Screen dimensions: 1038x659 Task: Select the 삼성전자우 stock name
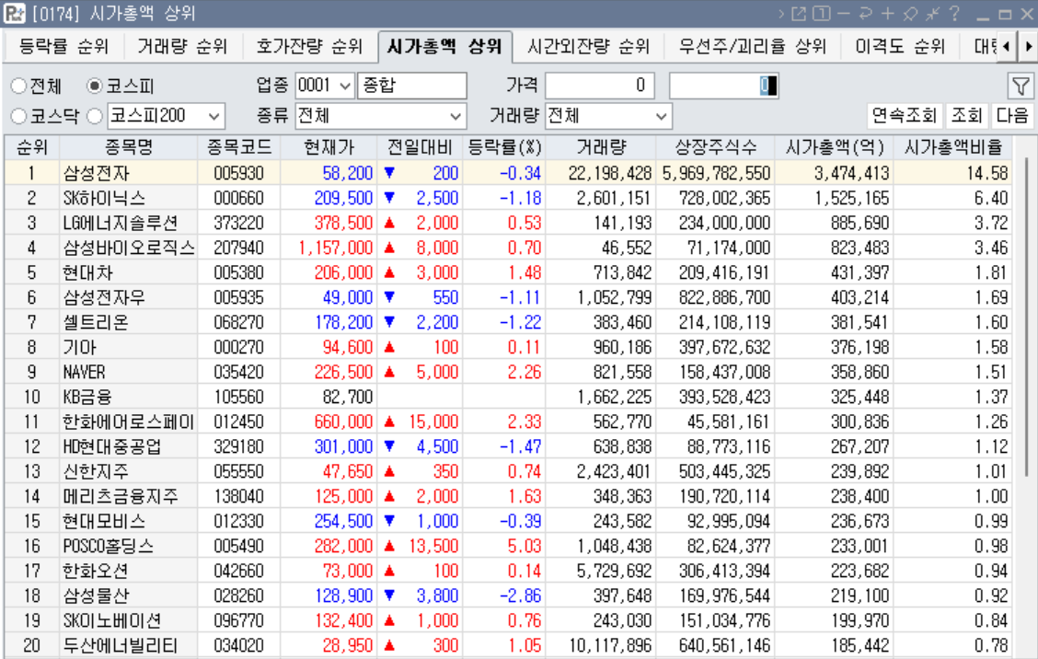[104, 297]
